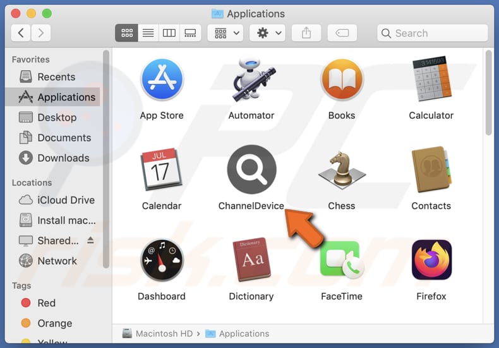Click the Firefox name label
The width and height of the screenshot is (499, 348).
tap(431, 296)
